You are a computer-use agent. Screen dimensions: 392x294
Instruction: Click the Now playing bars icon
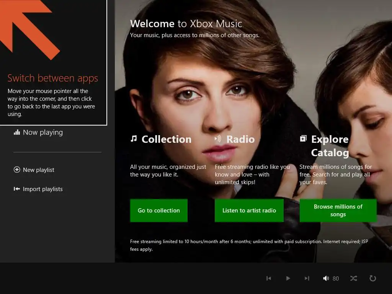pyautogui.click(x=17, y=132)
